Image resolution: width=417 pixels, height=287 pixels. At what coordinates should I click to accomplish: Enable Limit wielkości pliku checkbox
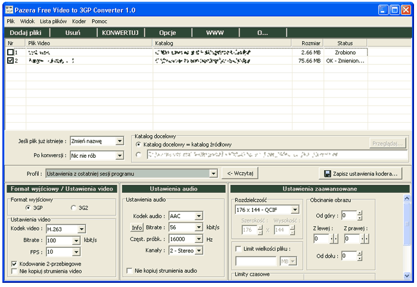pos(239,249)
